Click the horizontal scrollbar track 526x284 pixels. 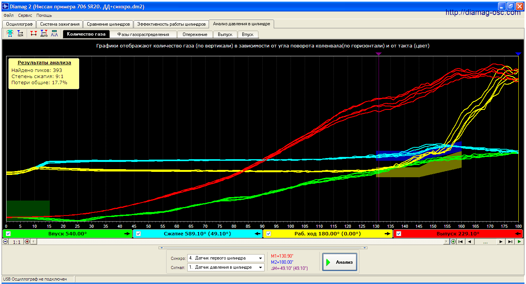(240, 242)
